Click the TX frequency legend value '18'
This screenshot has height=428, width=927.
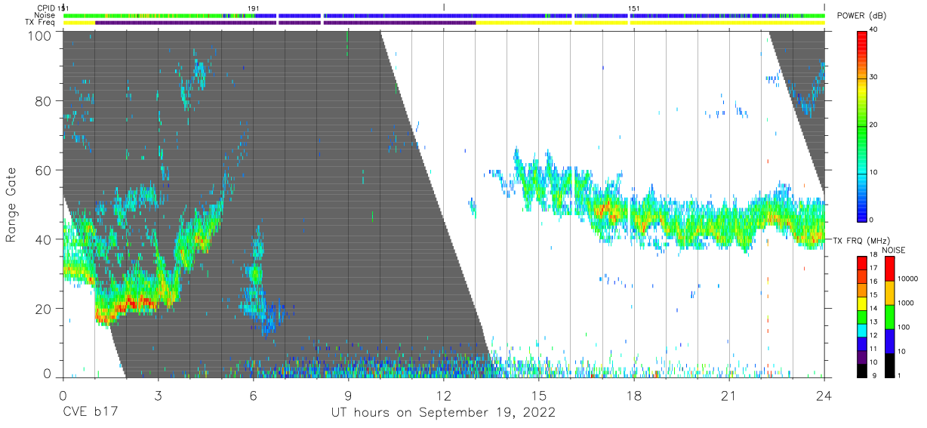coord(873,256)
